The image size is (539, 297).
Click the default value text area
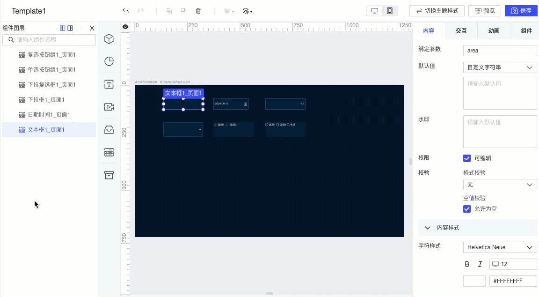(500, 93)
